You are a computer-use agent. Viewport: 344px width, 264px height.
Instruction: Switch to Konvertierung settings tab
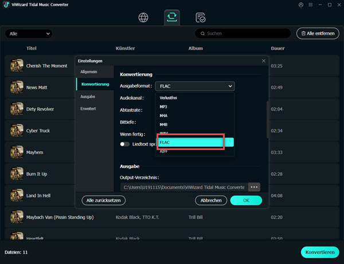pos(95,84)
